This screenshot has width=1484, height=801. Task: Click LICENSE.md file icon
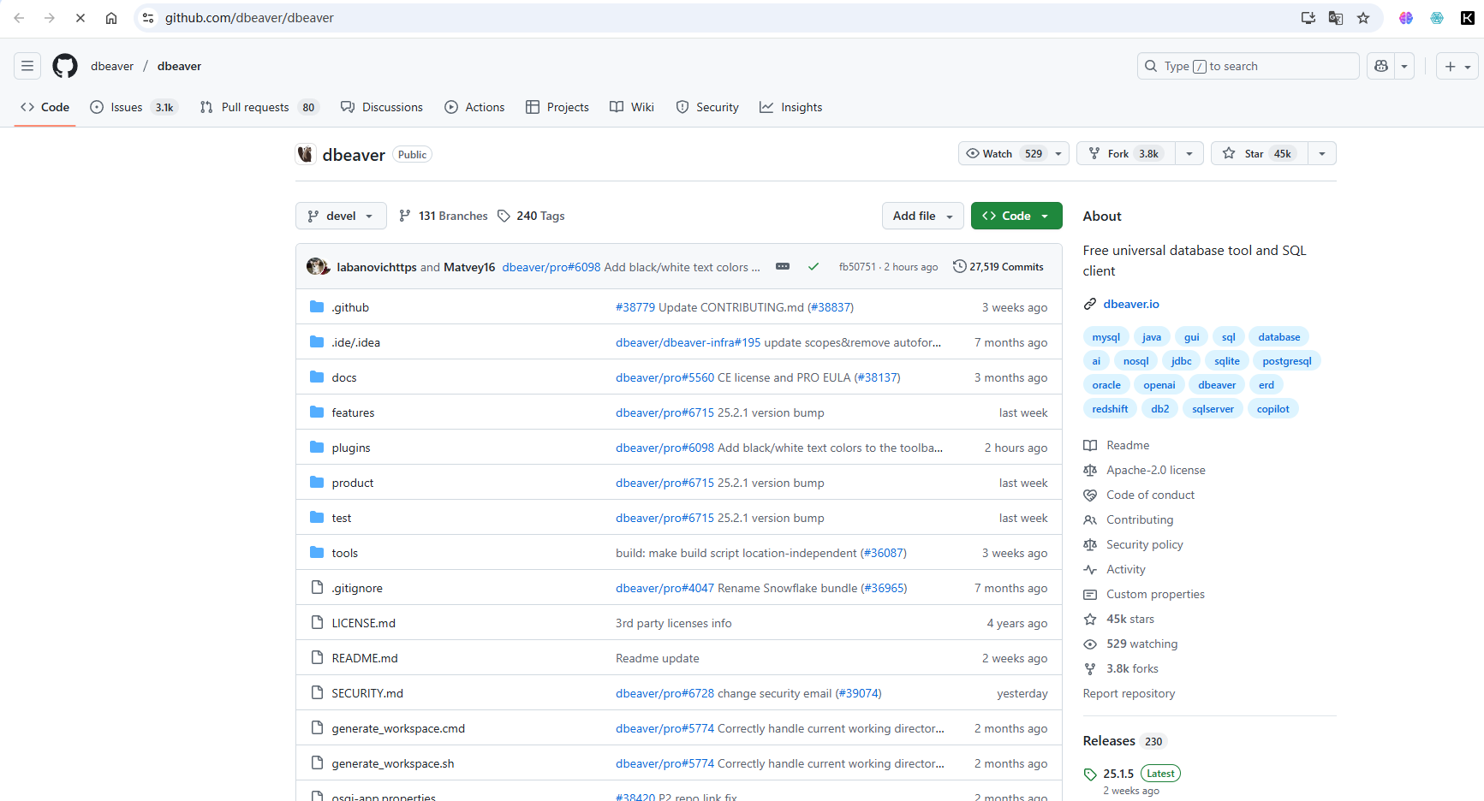coord(317,623)
